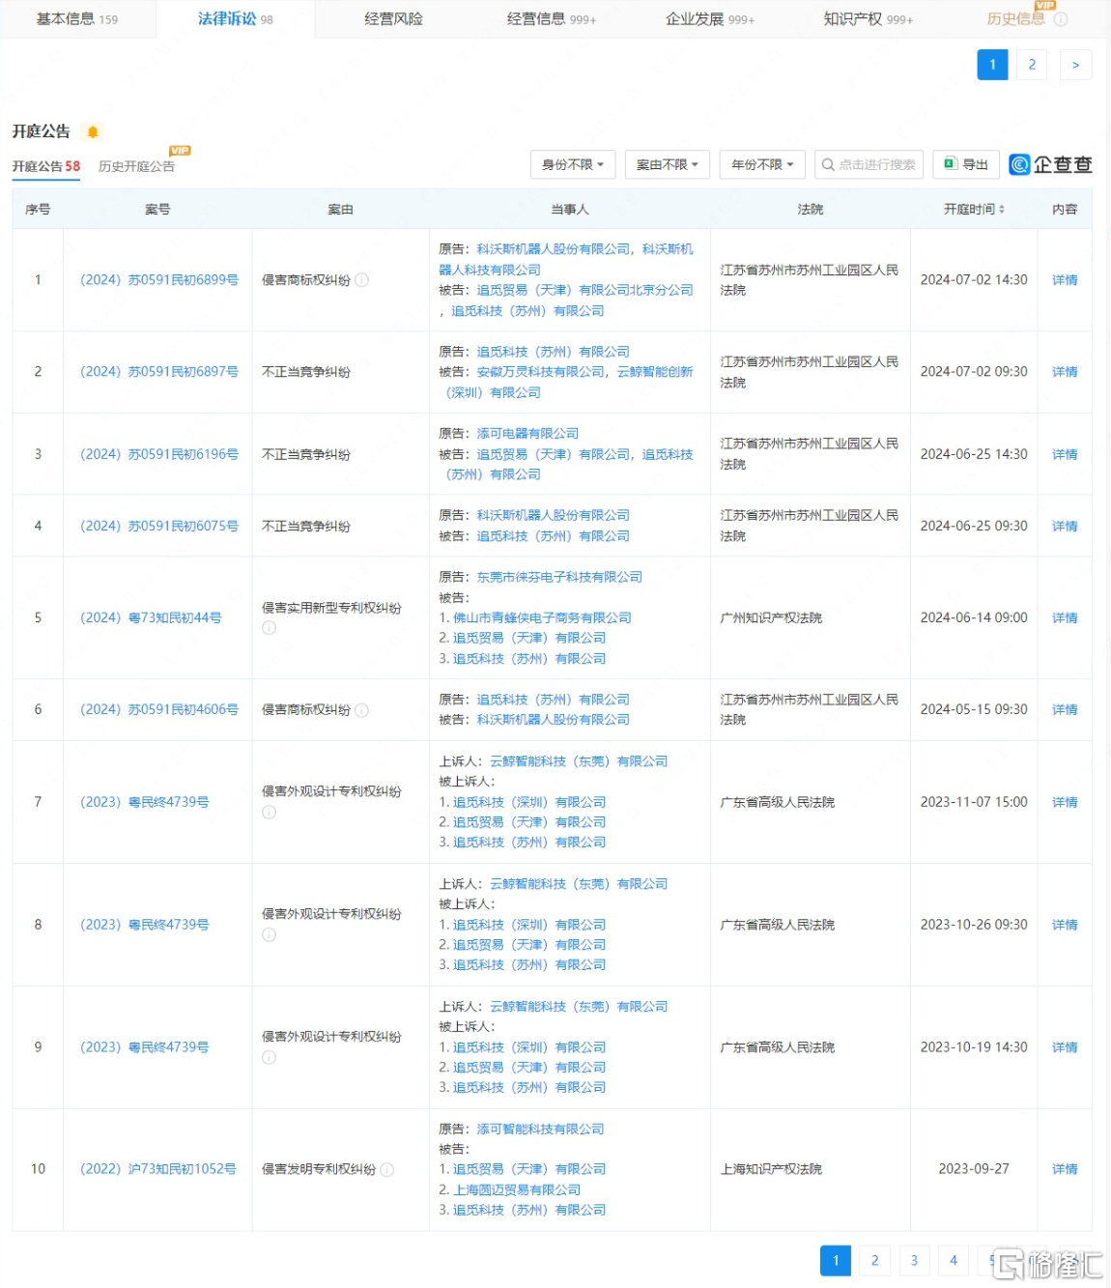Focus the 点击进行搜索 search box
The height and width of the screenshot is (1288, 1111).
pyautogui.click(x=869, y=165)
